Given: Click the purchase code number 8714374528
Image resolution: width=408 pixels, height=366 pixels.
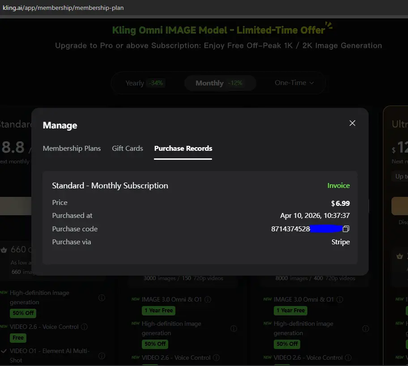Looking at the screenshot, I should click(x=290, y=229).
